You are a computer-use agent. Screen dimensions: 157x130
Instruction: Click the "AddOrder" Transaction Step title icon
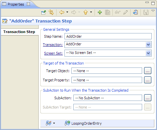(5, 21)
